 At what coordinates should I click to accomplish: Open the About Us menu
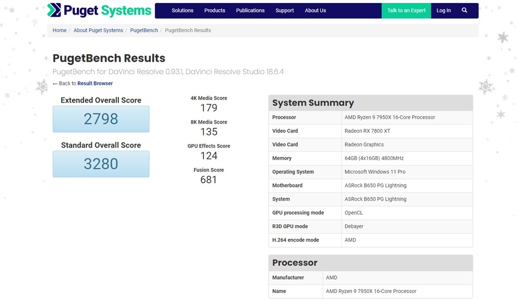click(315, 11)
